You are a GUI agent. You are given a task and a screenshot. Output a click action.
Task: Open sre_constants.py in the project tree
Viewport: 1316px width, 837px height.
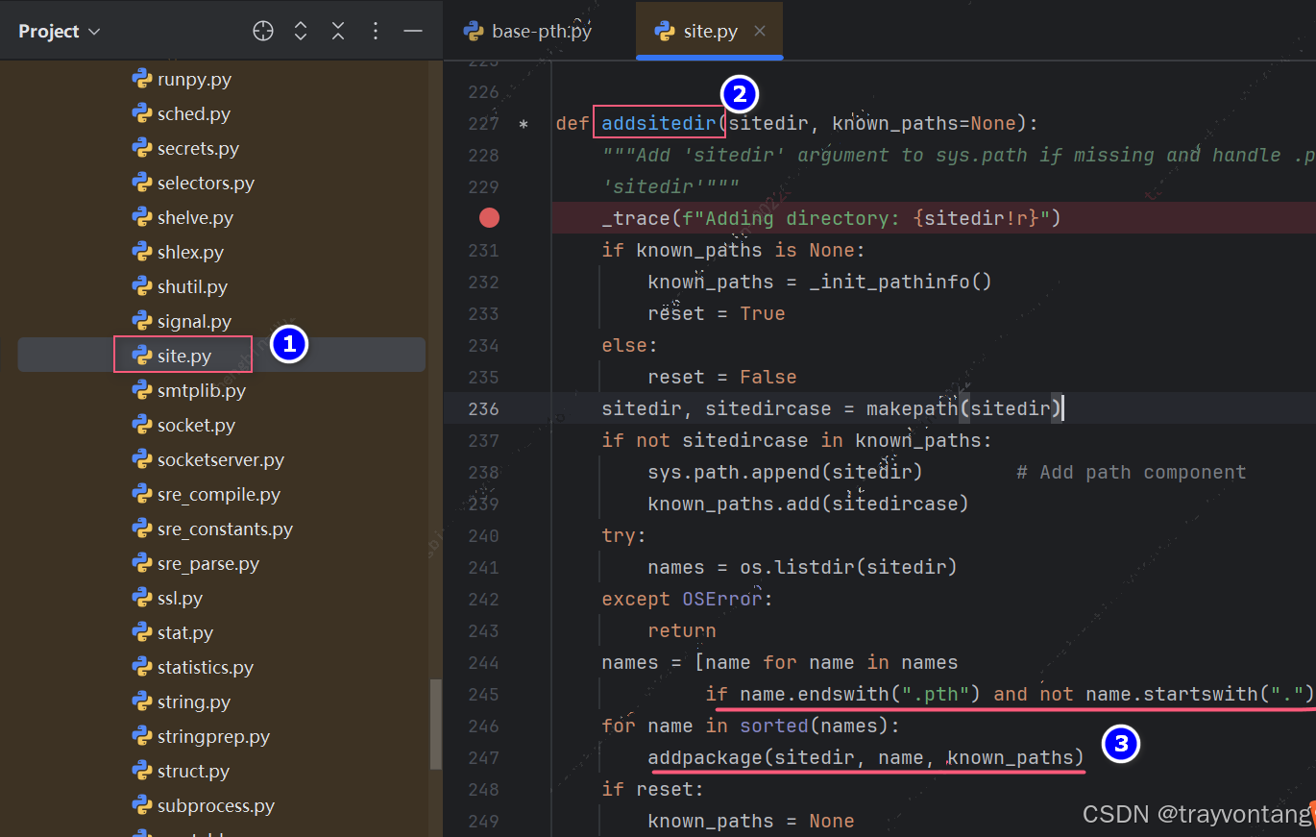point(212,529)
